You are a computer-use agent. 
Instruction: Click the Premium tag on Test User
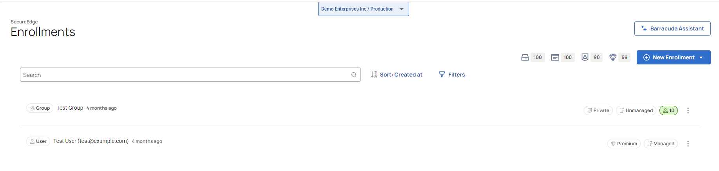[x=624, y=144]
